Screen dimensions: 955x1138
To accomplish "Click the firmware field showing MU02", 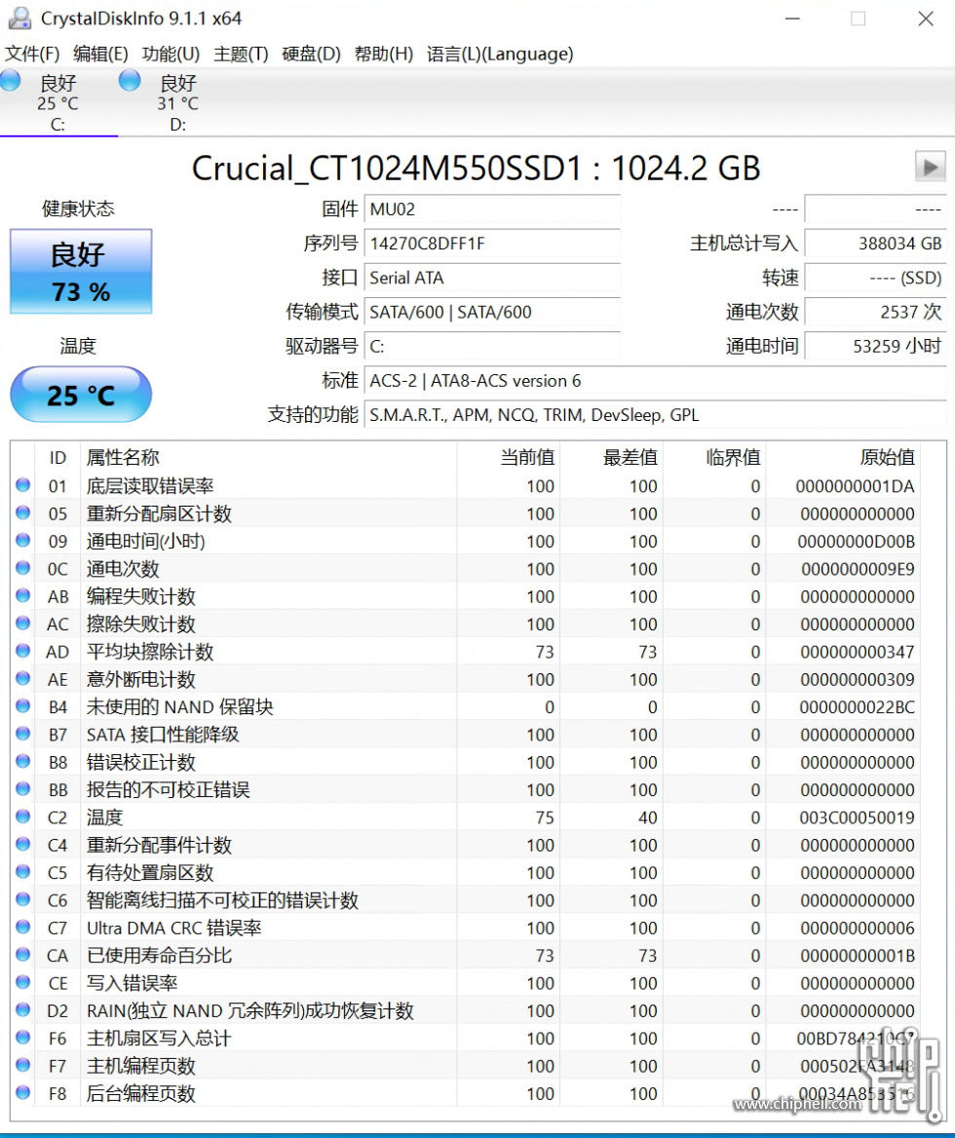I will click(492, 209).
